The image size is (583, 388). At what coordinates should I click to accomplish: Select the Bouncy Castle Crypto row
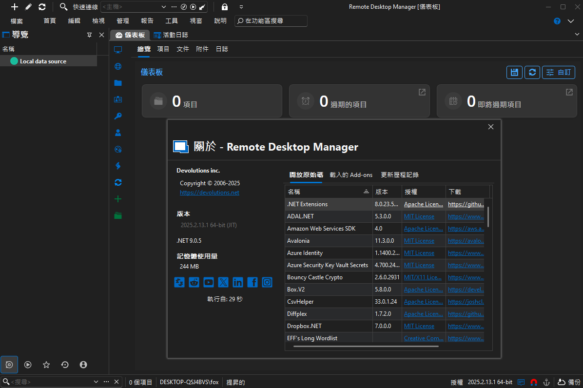385,277
